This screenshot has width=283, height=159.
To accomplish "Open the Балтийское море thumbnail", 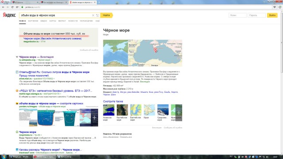I will click(x=136, y=110).
